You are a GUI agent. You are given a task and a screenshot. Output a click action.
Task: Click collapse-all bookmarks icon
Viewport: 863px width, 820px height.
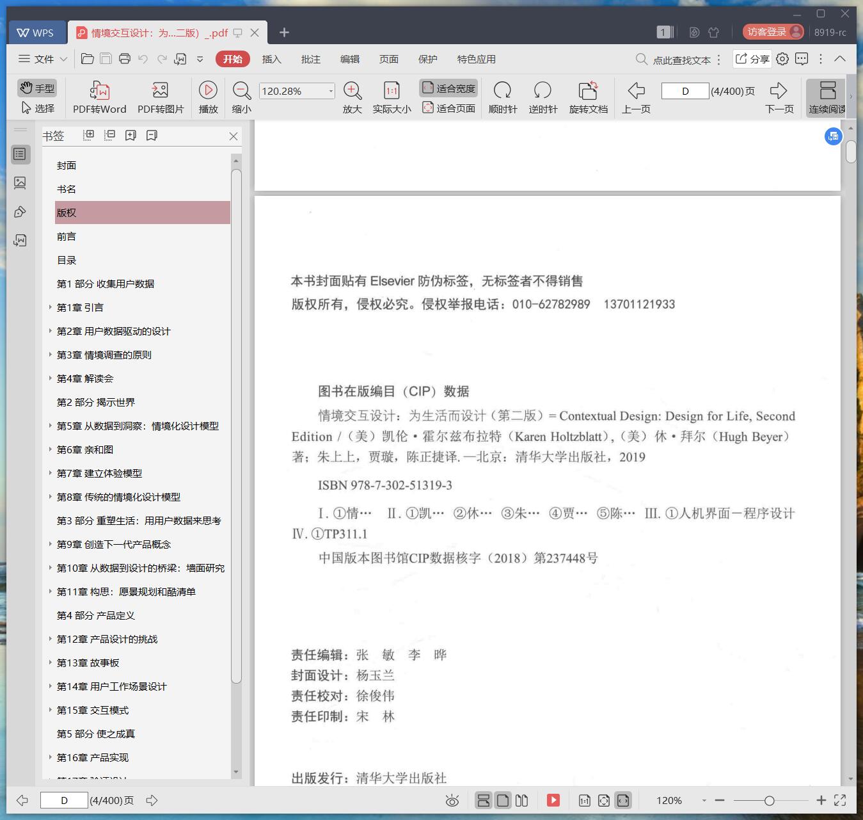(109, 135)
